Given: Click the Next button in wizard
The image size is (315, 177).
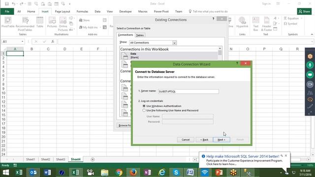Looking at the screenshot, I should (221, 140).
